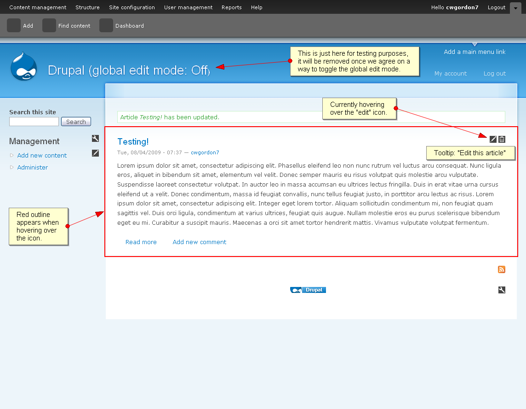Click the cwgordon7 username in the greeting
The width and height of the screenshot is (526, 409).
[462, 7]
